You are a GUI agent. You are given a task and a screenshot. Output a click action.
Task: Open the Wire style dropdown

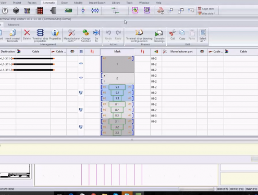pos(207,14)
